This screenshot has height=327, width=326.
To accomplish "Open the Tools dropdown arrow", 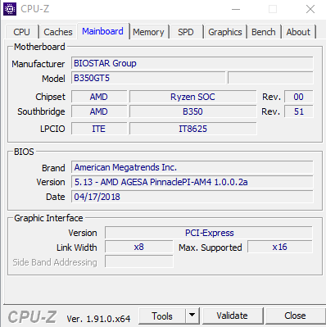I will coord(192,316).
